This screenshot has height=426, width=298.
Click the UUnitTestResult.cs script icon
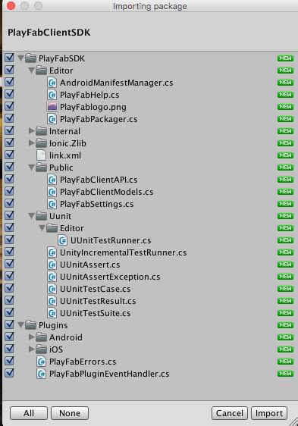tap(52, 301)
